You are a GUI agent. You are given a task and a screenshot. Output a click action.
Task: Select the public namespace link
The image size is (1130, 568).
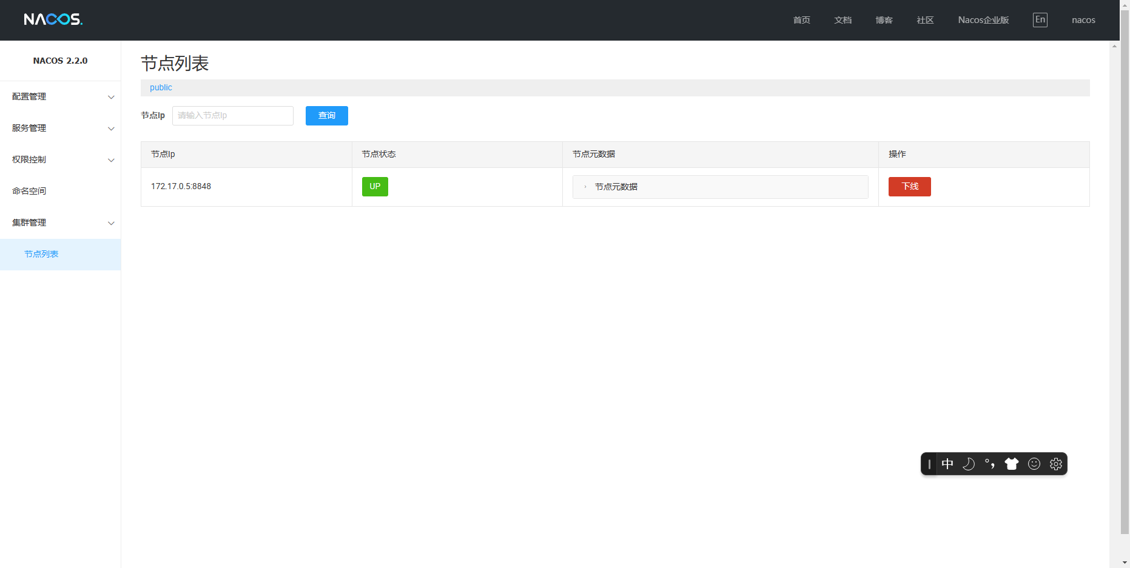click(x=161, y=88)
